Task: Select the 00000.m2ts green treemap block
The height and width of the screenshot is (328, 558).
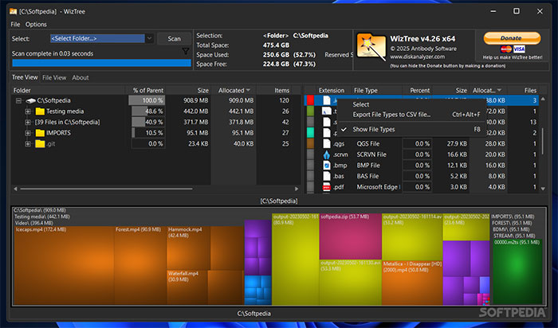Action: pyautogui.click(x=518, y=271)
